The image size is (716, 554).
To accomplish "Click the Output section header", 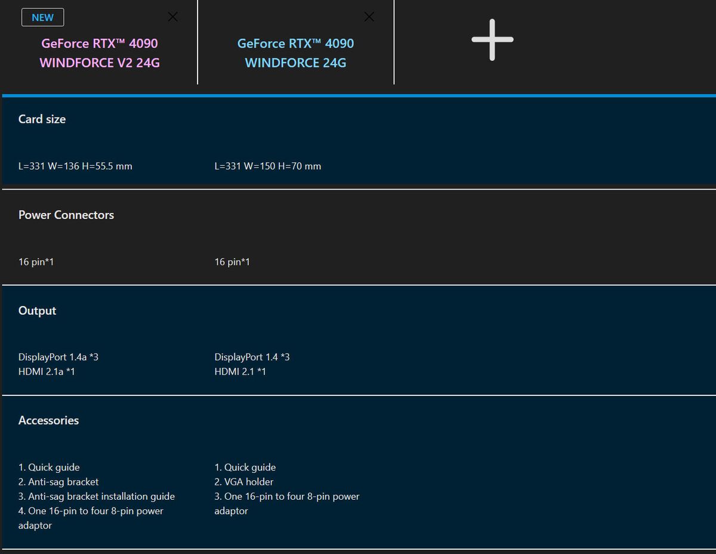I will click(38, 311).
